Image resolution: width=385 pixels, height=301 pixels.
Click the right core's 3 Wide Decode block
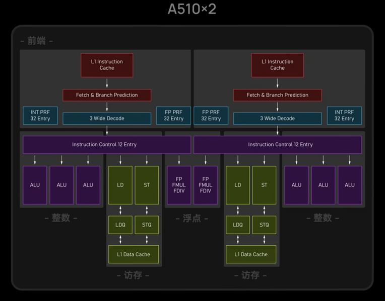(x=278, y=119)
